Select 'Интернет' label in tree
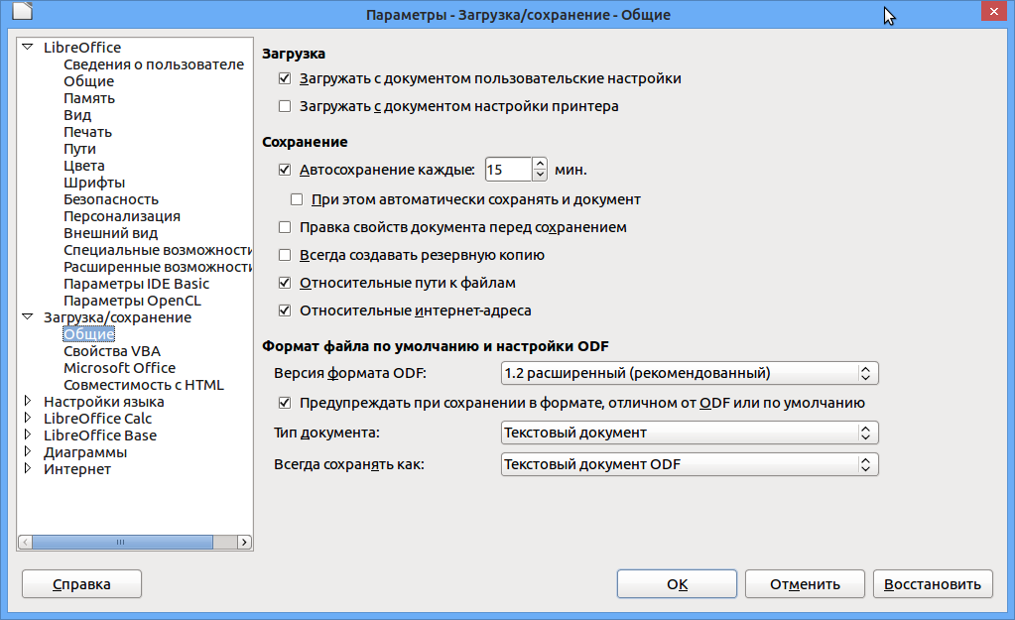This screenshot has height=620, width=1015. point(77,468)
